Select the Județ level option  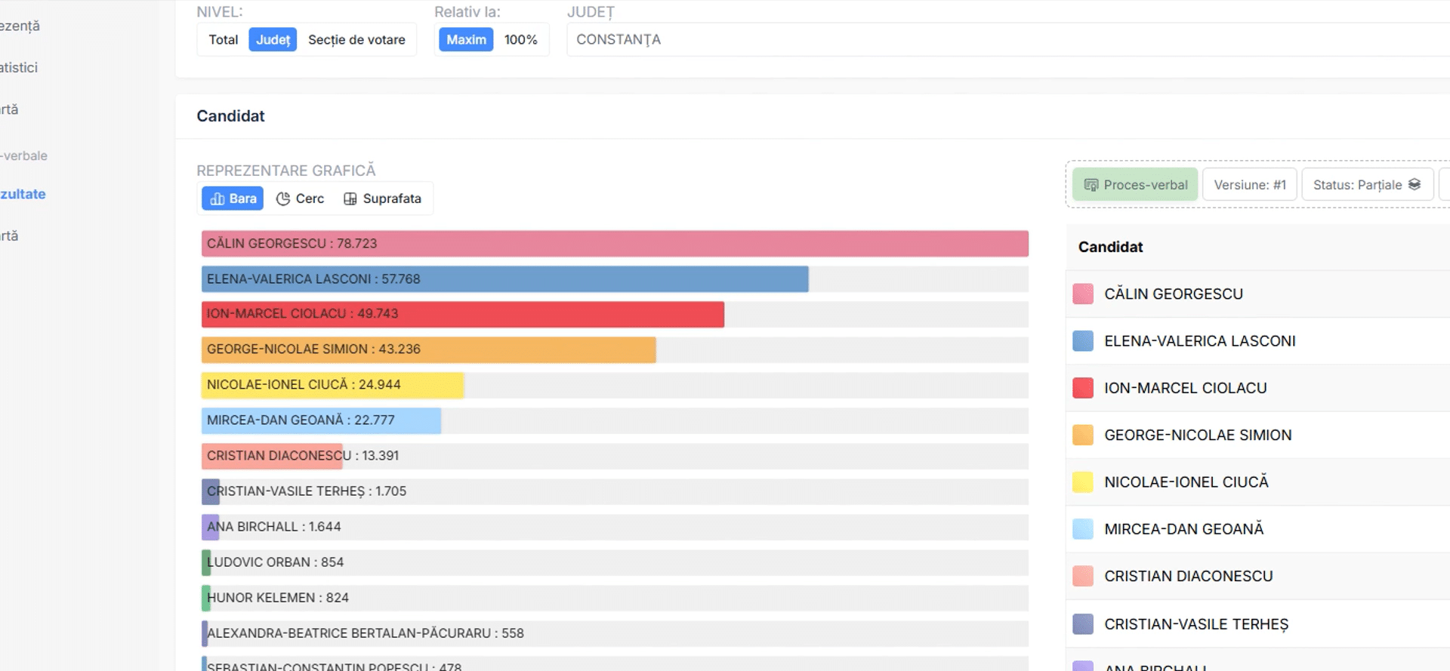pos(273,39)
